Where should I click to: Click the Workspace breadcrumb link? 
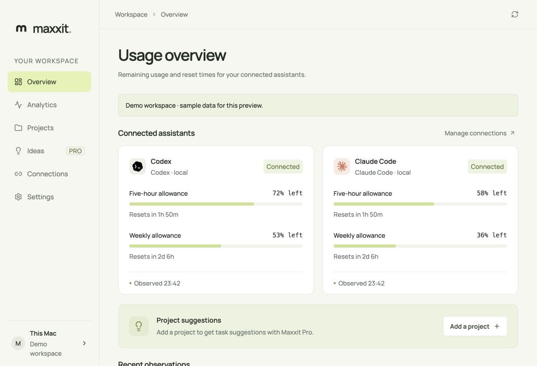tap(131, 14)
